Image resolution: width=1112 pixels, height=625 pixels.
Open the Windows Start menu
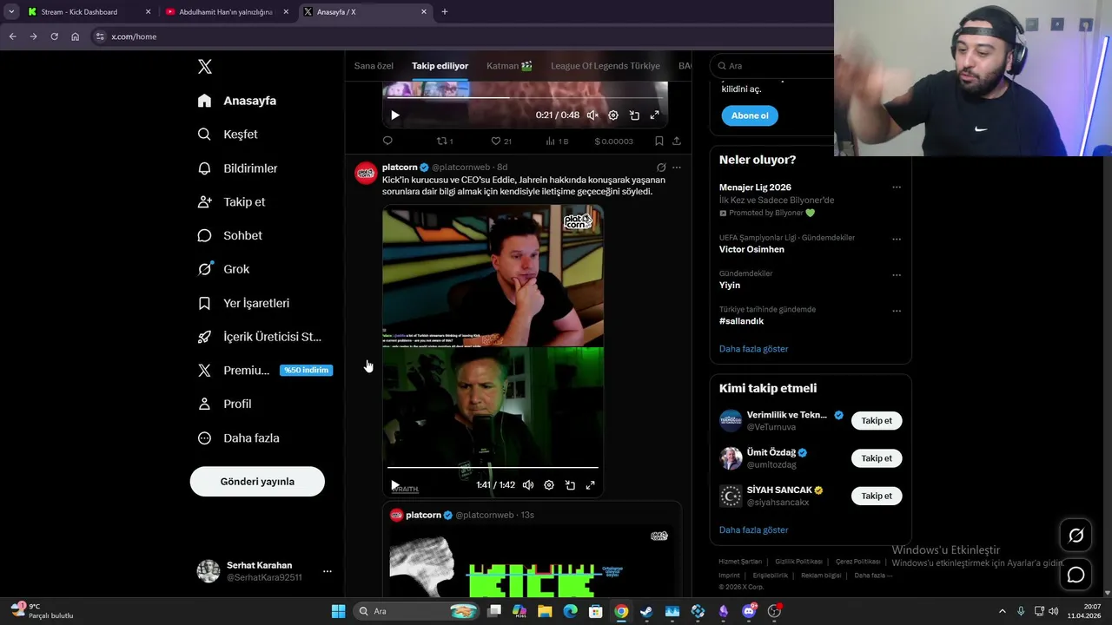[x=338, y=611]
